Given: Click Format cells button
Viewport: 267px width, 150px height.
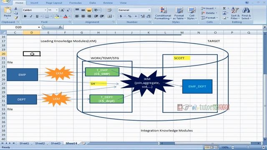Looking at the screenshot, I should (209, 17).
